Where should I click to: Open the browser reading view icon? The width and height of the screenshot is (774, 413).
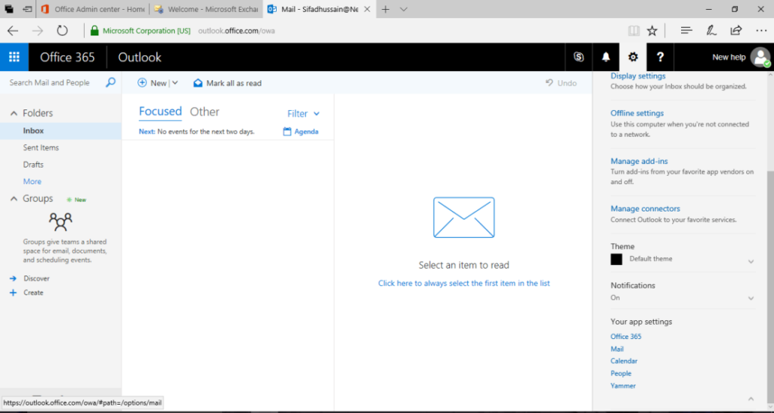(634, 30)
